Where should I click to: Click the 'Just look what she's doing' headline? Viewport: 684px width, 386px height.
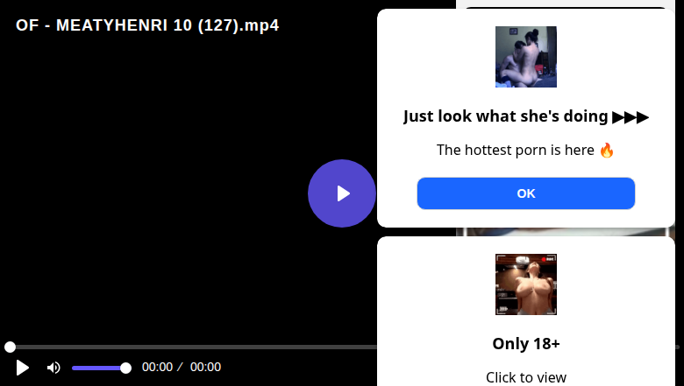tap(506, 116)
